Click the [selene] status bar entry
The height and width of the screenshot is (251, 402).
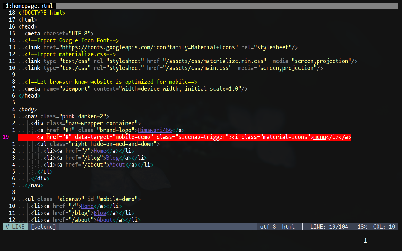pos(43,227)
